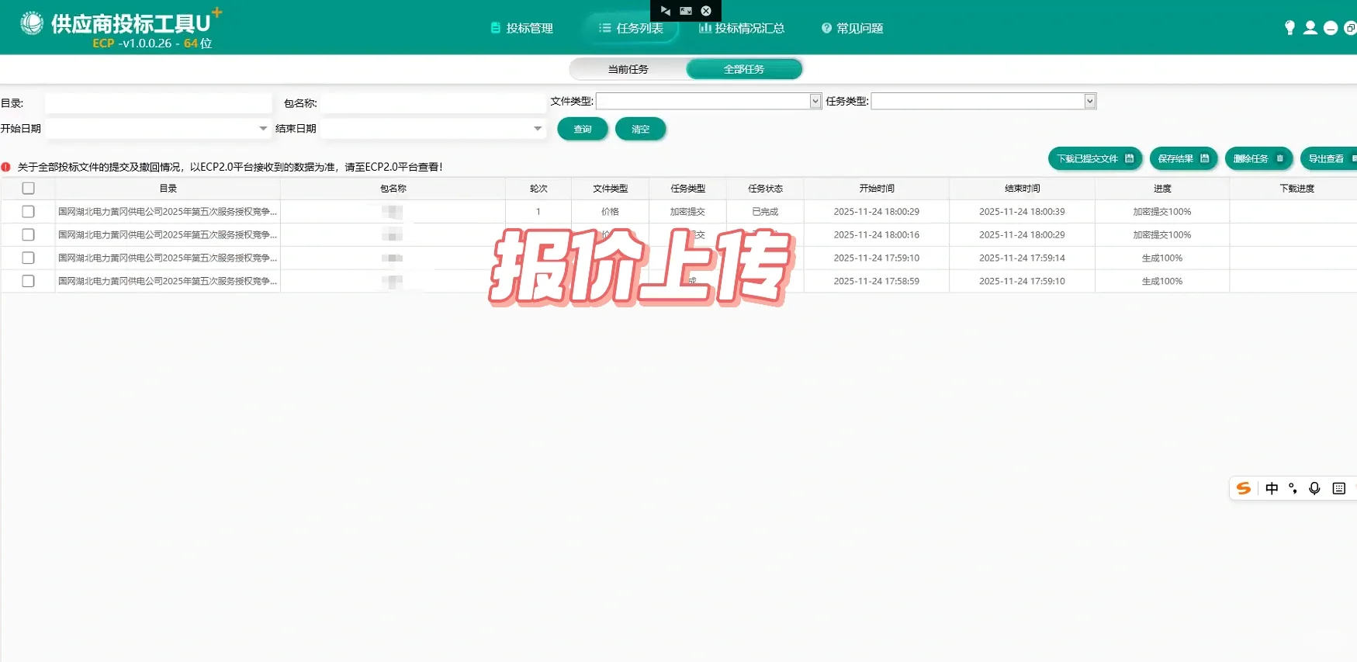
Task: Click the 已完成 status in first row
Action: point(765,212)
